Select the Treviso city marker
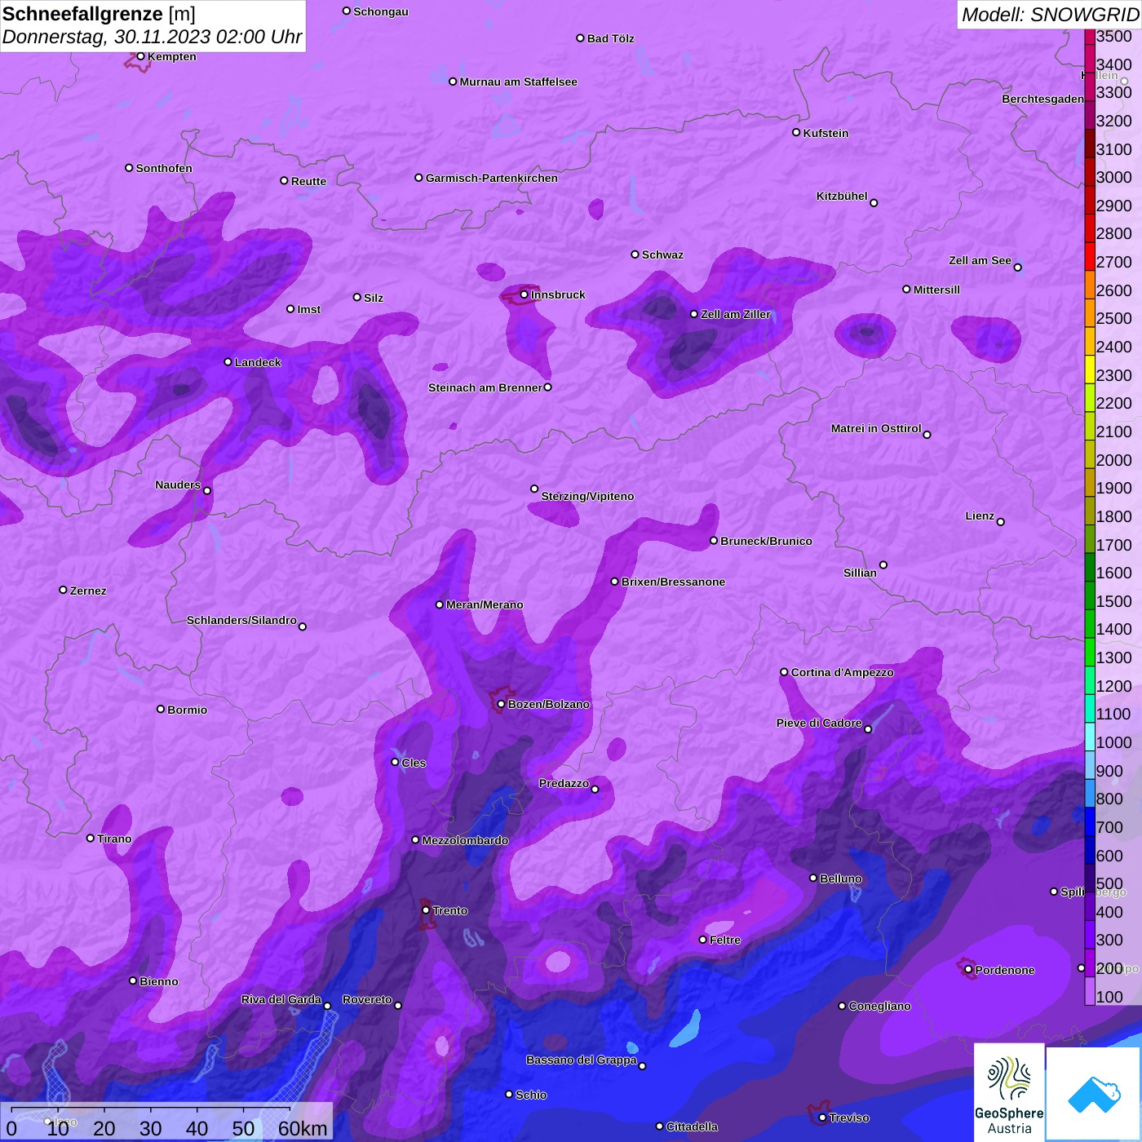 pyautogui.click(x=822, y=1118)
